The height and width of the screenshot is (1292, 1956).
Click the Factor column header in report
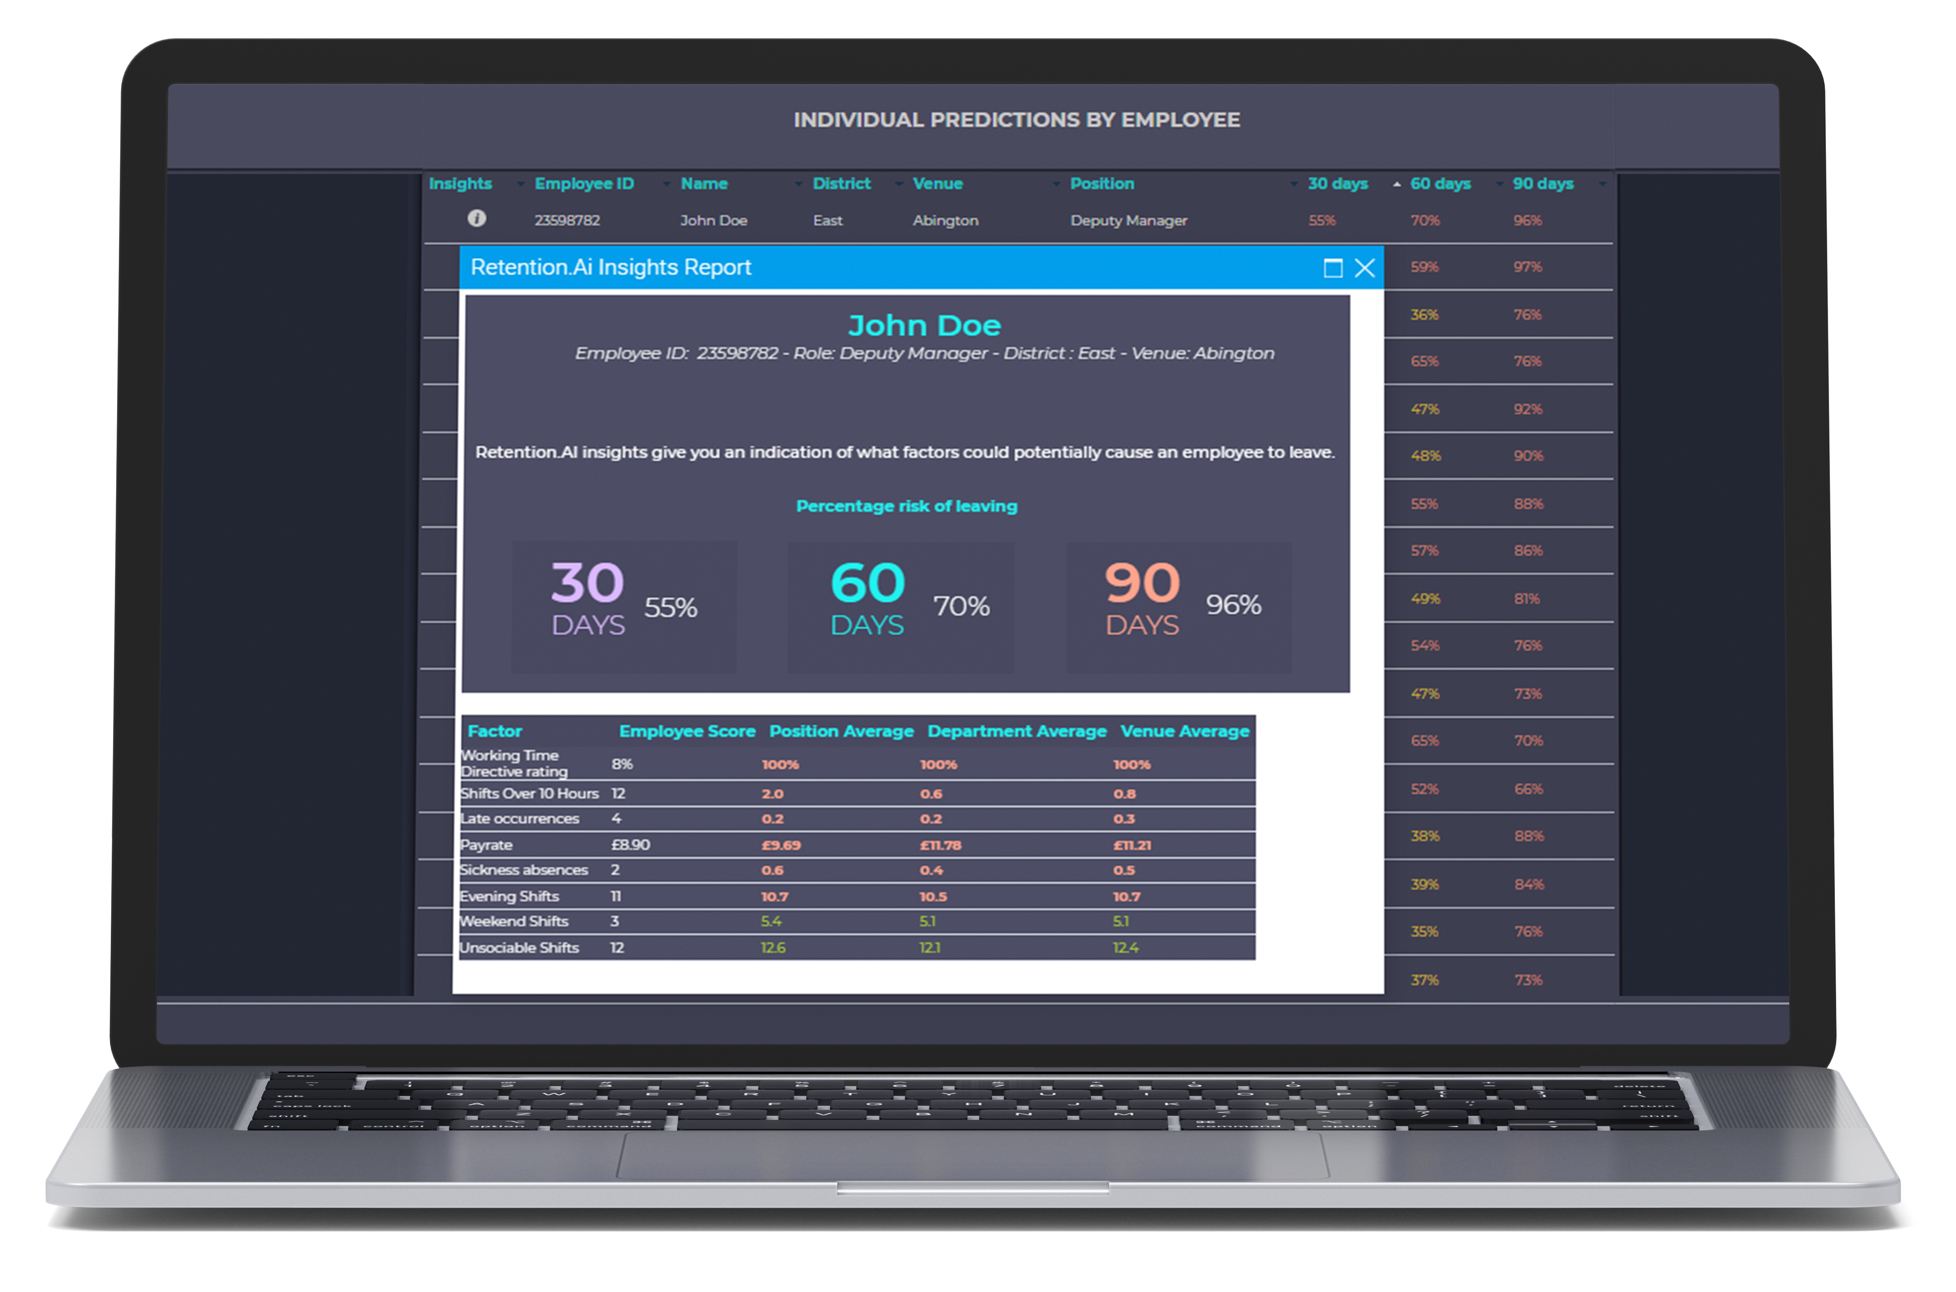(494, 732)
